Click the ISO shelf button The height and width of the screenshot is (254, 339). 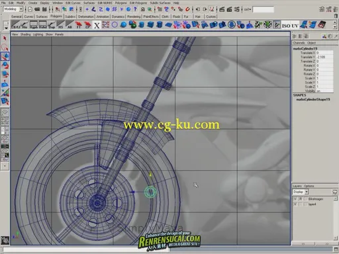[286, 26]
